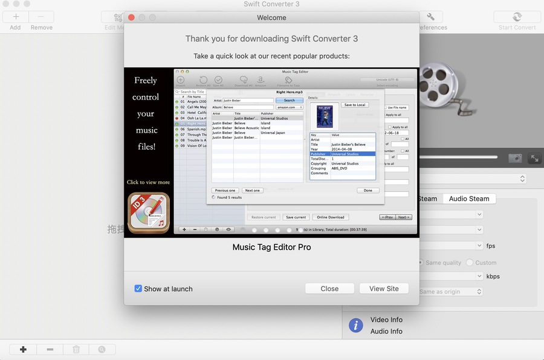Click the Click to view more text
544x360 pixels.
pos(148,182)
